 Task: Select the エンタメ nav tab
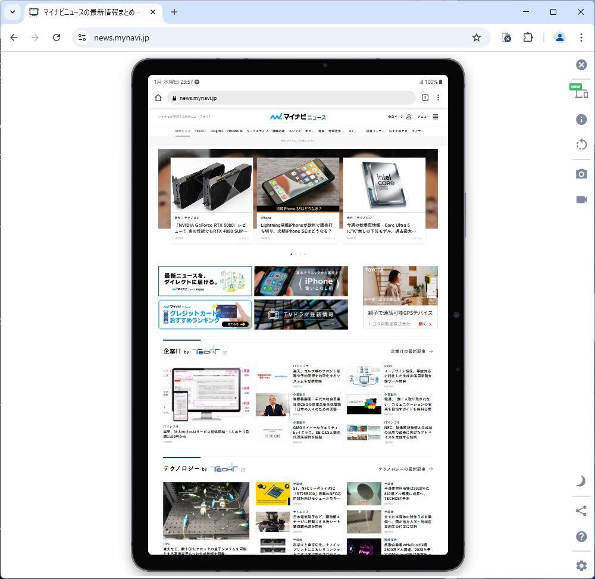(295, 131)
